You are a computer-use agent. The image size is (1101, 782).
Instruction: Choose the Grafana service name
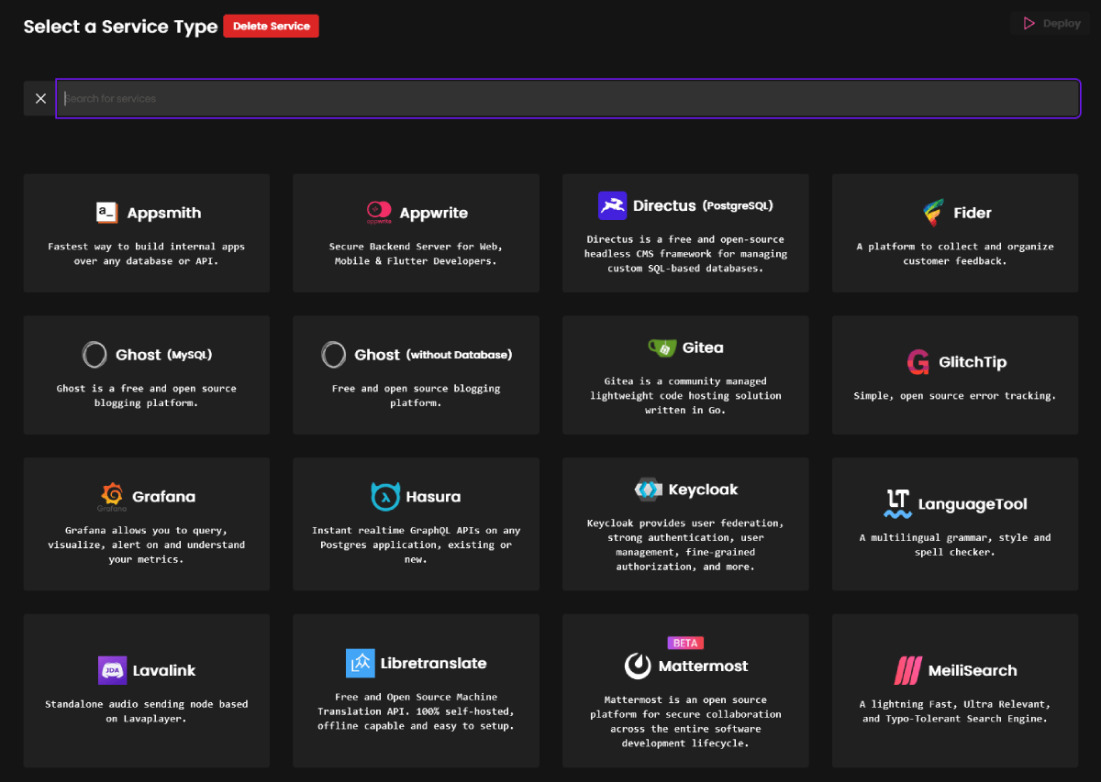[x=164, y=497]
